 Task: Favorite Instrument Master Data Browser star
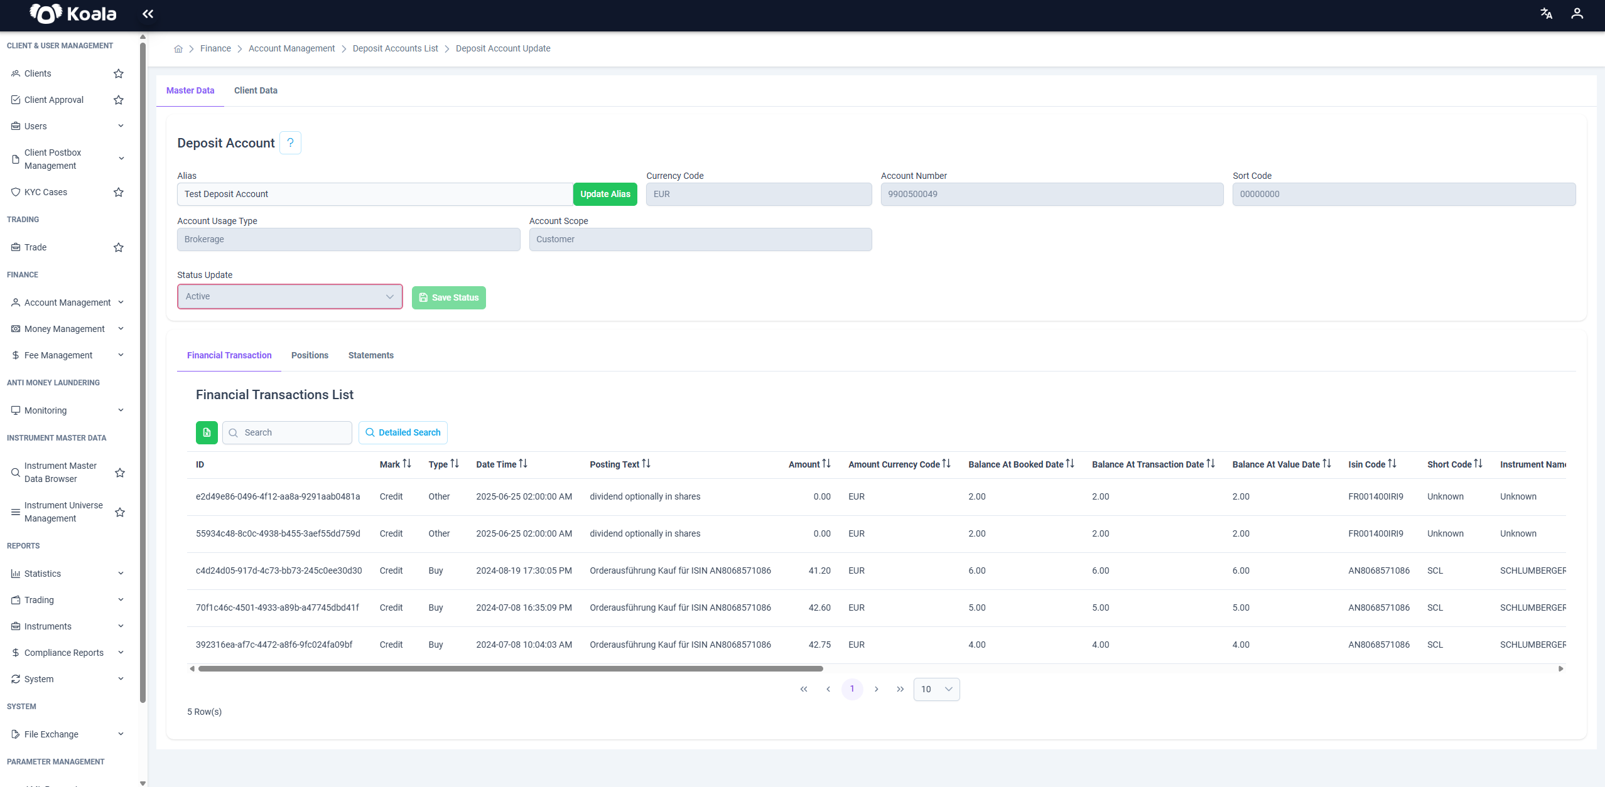(x=120, y=473)
